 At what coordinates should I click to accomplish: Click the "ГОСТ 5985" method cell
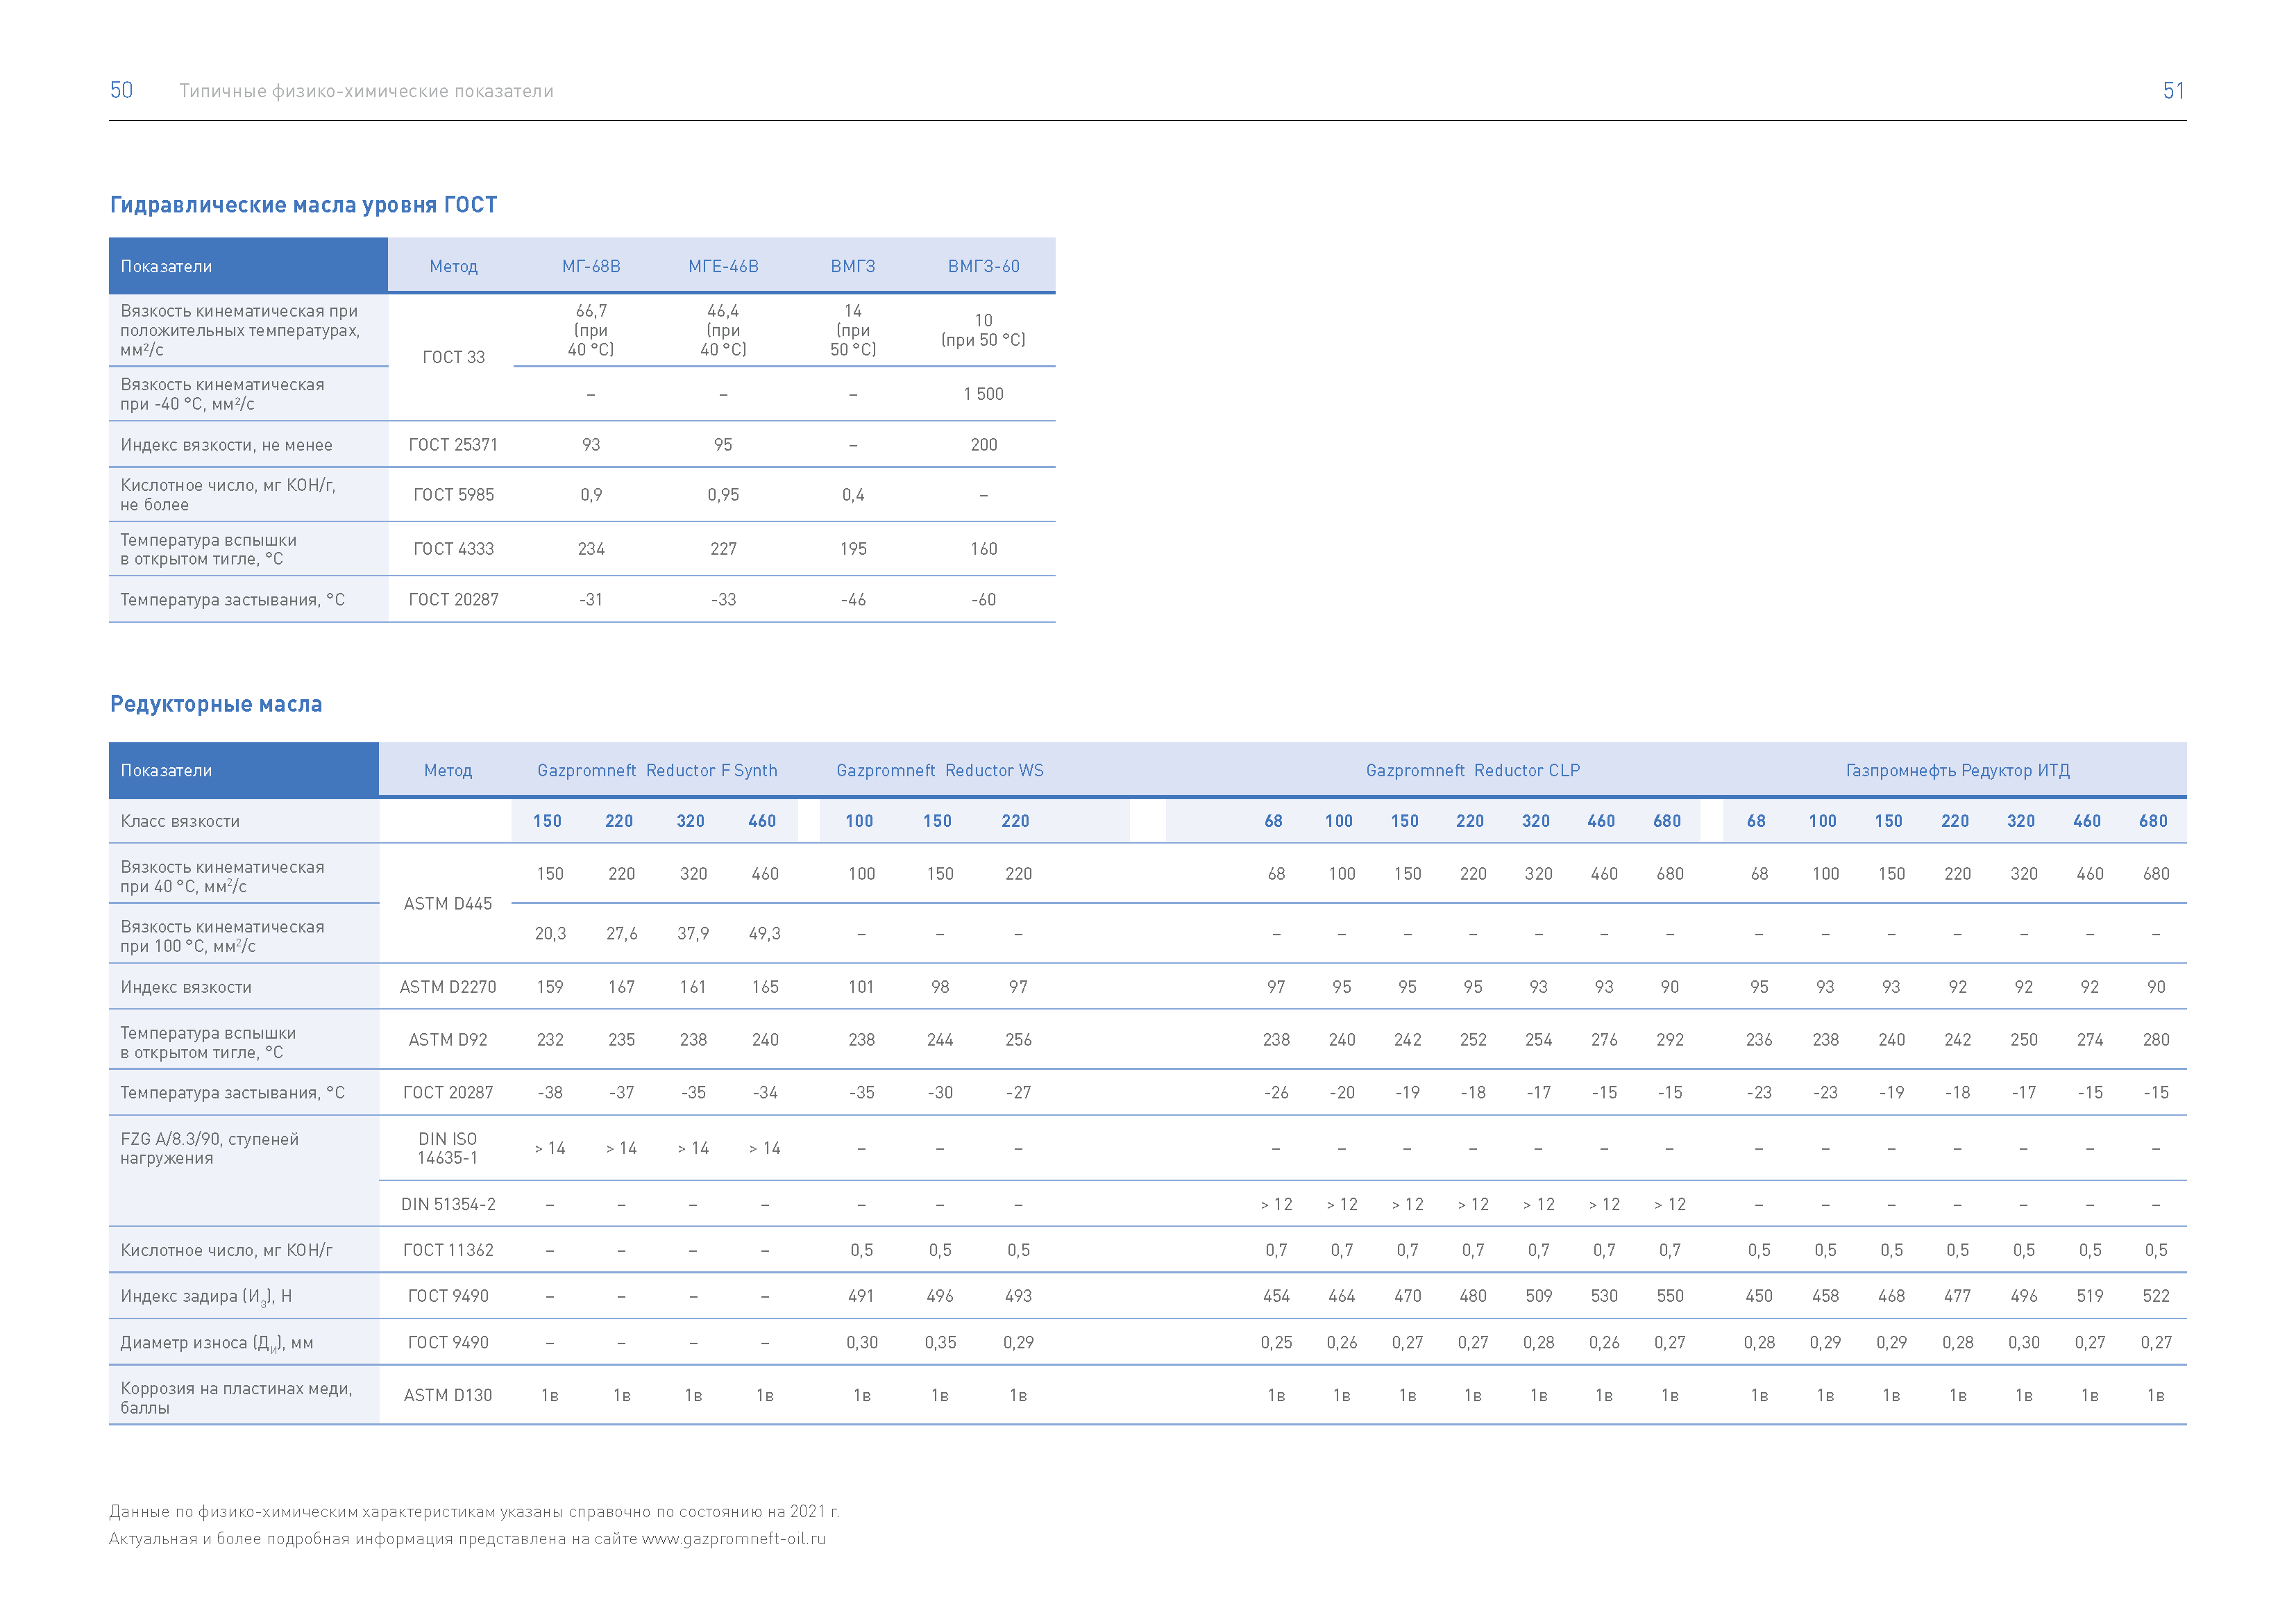pyautogui.click(x=454, y=495)
